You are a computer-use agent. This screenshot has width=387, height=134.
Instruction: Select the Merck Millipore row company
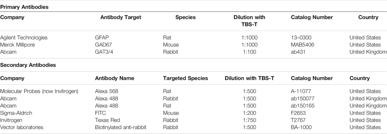17,45
